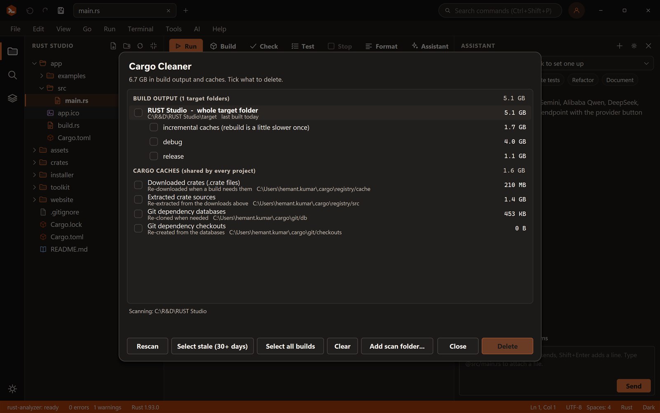Close the main.rs tab

pos(168,11)
